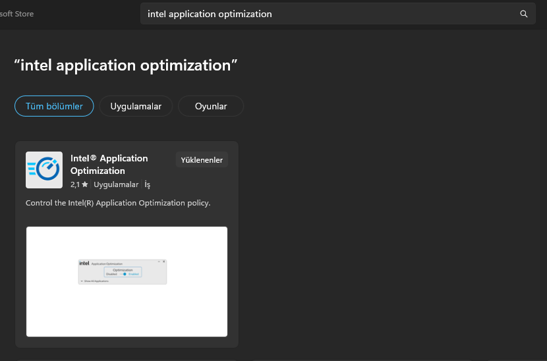The width and height of the screenshot is (547, 361).
Task: Click the Uygulamalar category label in card
Action: click(x=116, y=184)
